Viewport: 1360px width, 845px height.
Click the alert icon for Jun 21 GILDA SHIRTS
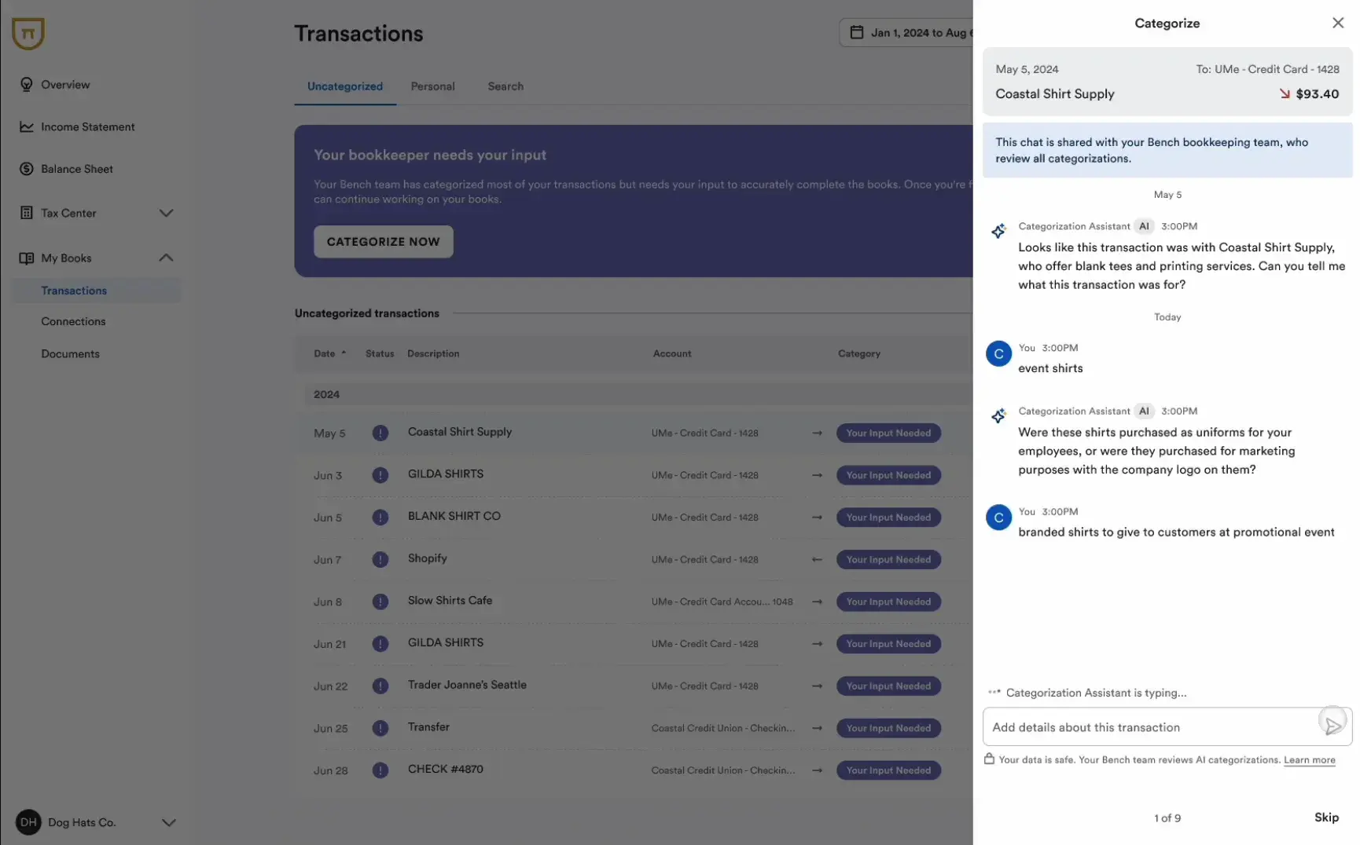pyautogui.click(x=380, y=644)
